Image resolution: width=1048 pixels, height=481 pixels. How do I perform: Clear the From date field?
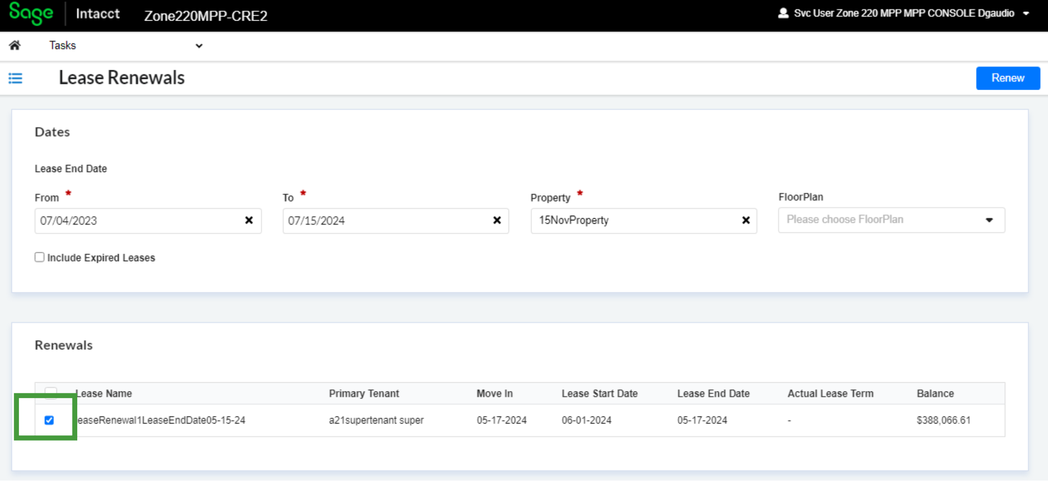tap(249, 220)
